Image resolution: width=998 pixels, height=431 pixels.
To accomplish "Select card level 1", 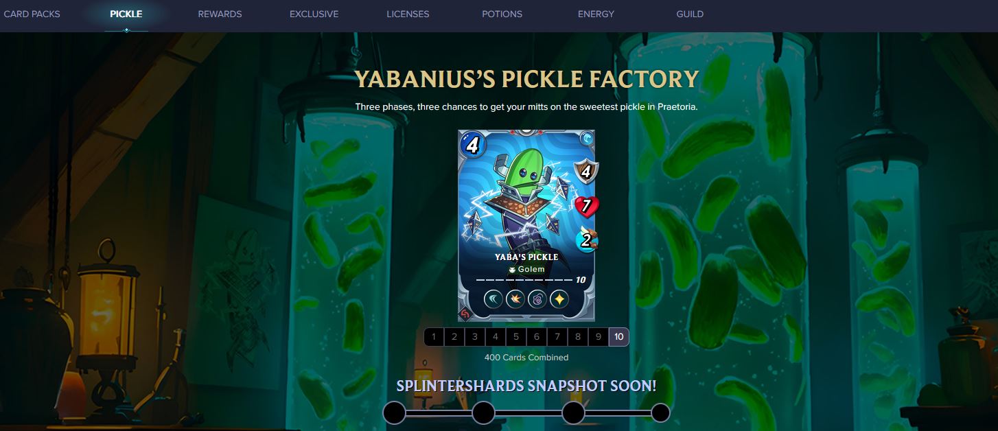I will point(434,337).
